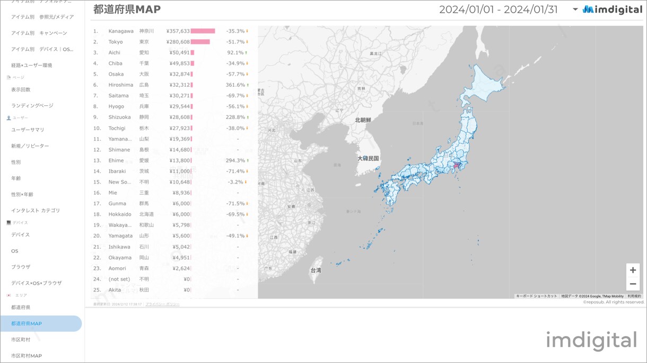Select highlighted 都道府県MAP sidebar item
The image size is (647, 363).
[x=41, y=324]
